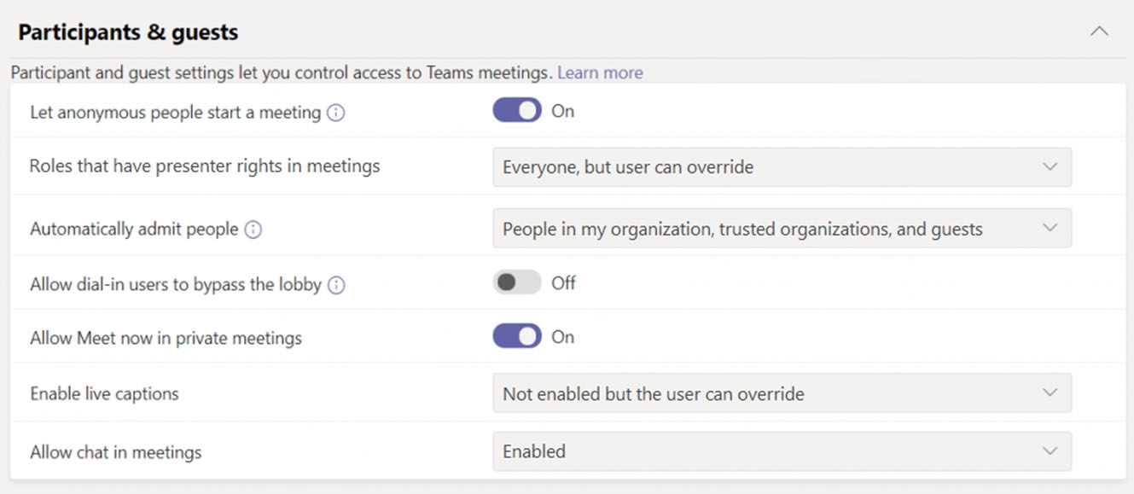Select the 'Roles that have presenter rights in meetings' label
Screen dimensions: 1134x494
click(205, 166)
